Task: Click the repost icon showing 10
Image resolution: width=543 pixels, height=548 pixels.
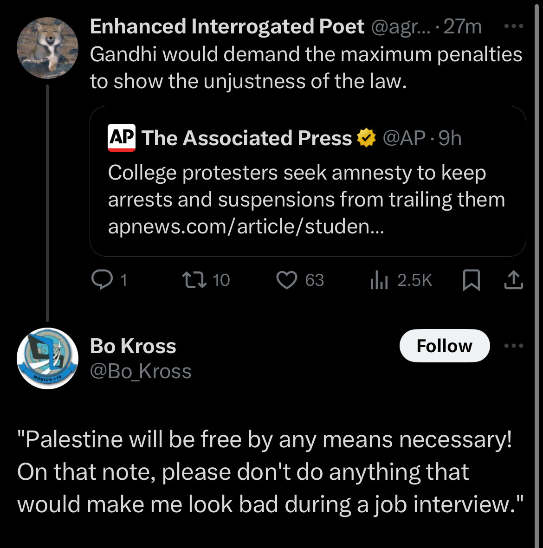Action: [195, 280]
